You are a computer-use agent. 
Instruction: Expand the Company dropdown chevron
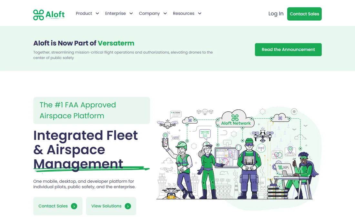(x=165, y=13)
